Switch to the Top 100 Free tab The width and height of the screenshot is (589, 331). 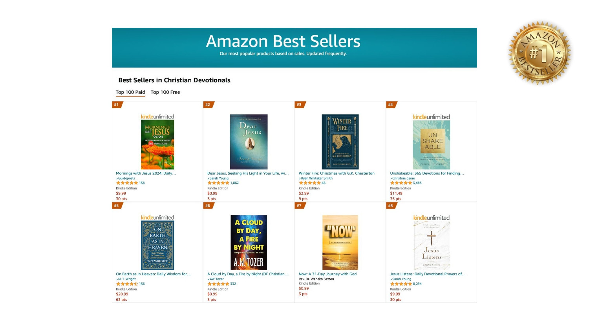coord(165,92)
